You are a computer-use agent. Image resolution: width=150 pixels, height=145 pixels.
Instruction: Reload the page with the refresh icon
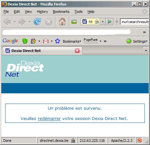[x=37, y=21]
